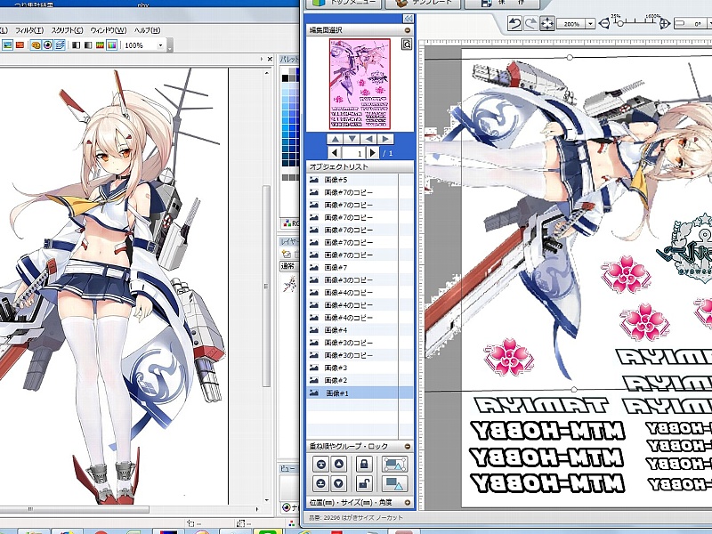The image size is (712, 534).
Task: Click the left triangle below the thumbnail
Action: (368, 139)
